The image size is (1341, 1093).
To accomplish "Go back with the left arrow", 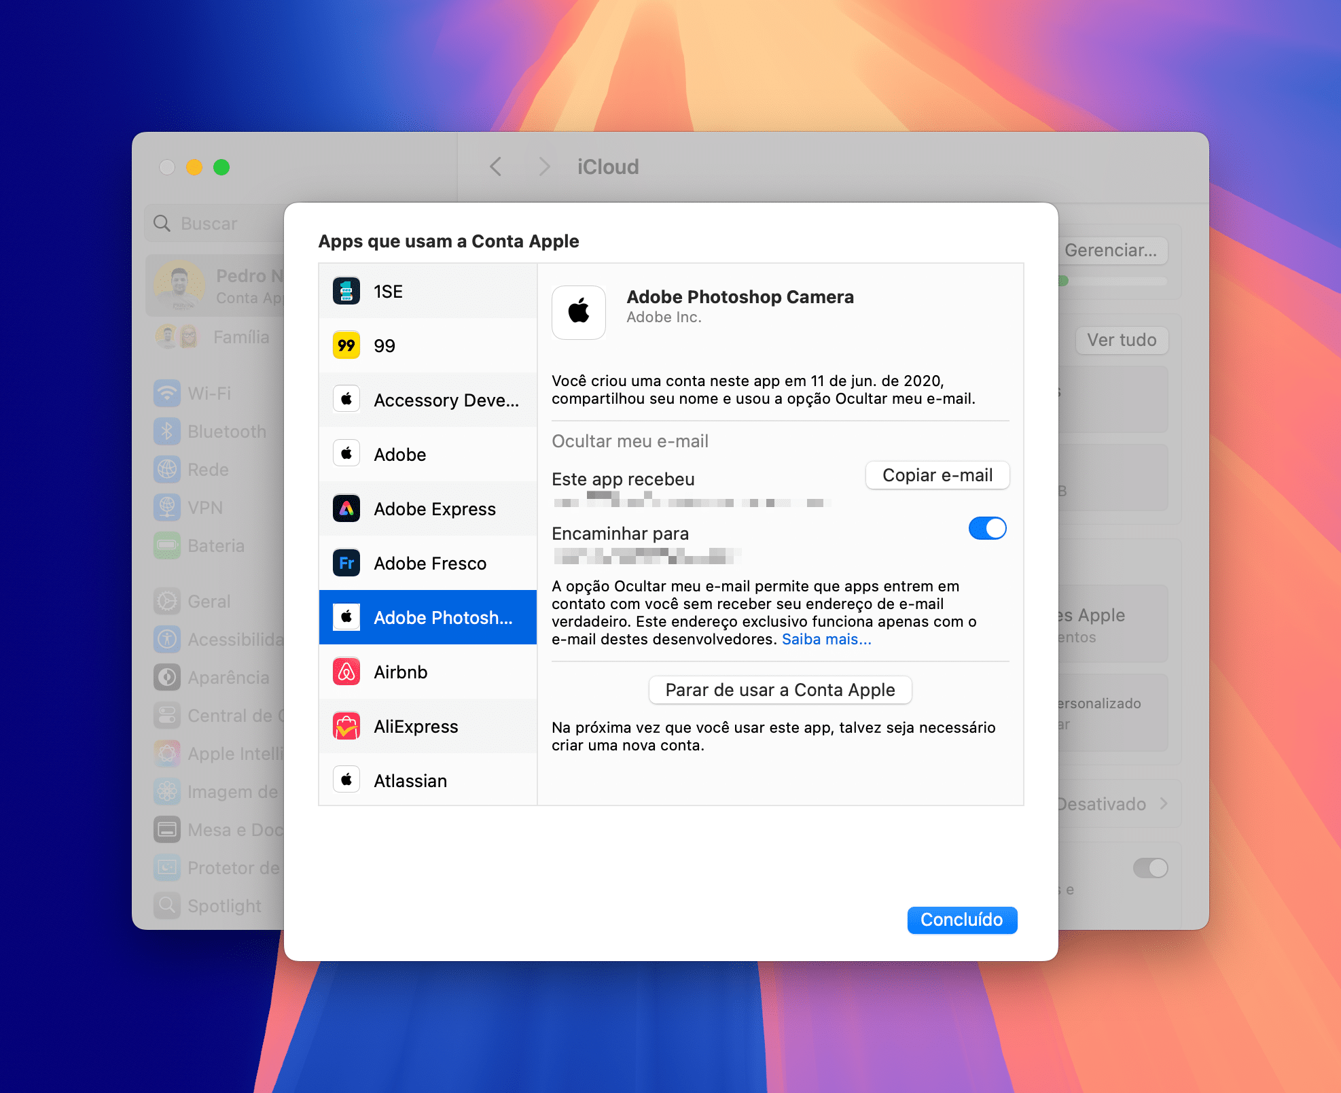I will point(496,167).
